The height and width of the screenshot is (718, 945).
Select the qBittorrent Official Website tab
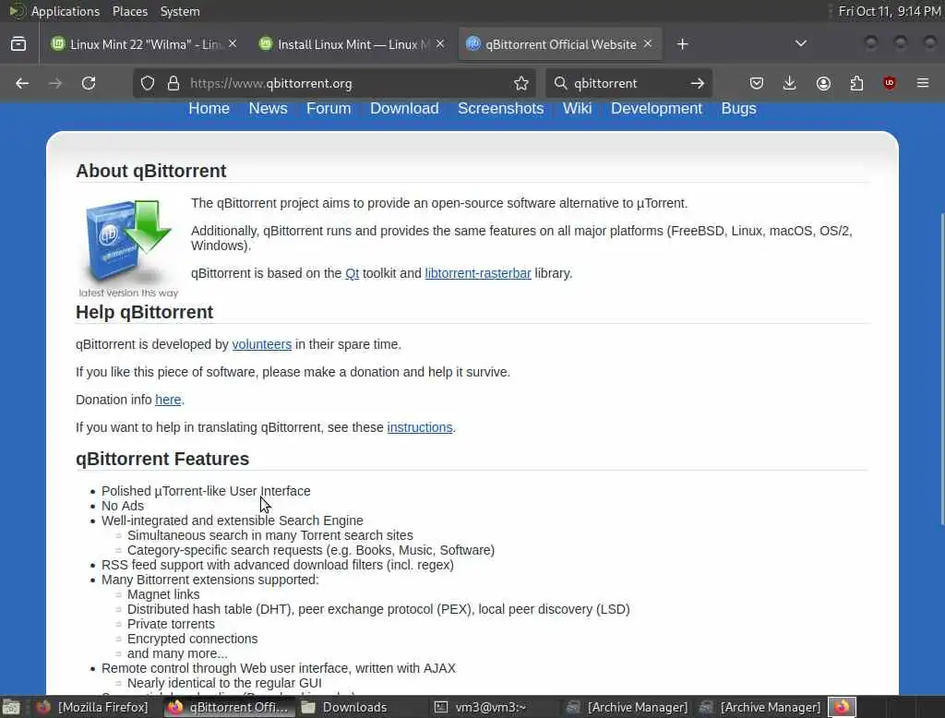coord(559,44)
